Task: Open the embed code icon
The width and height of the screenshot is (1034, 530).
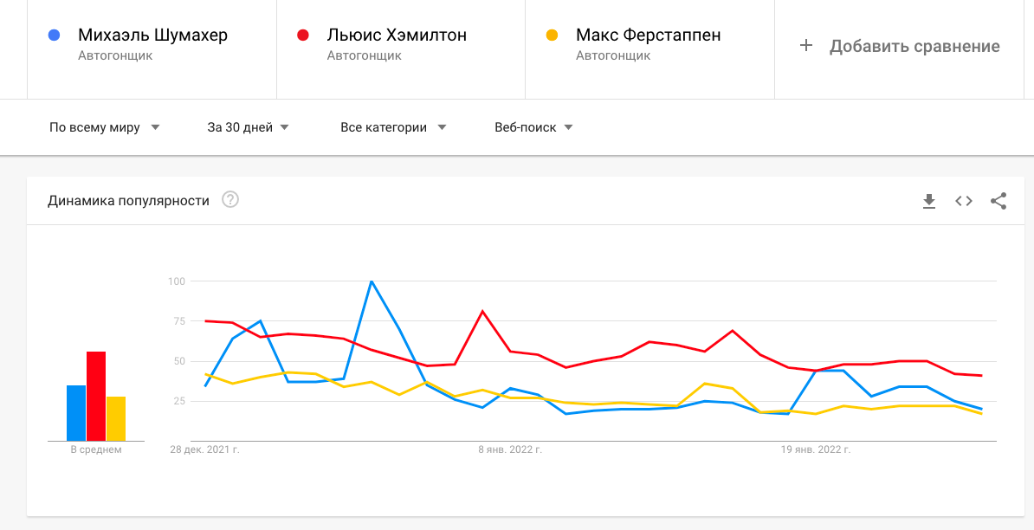Action: tap(964, 201)
